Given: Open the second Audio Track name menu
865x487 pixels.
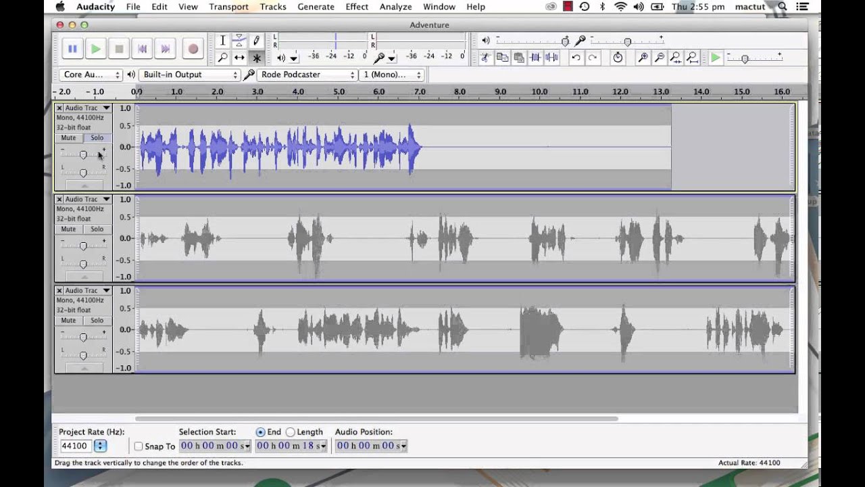Looking at the screenshot, I should click(88, 200).
